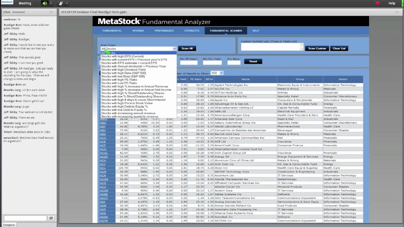Click the Min PE Ratio input field

point(189,62)
